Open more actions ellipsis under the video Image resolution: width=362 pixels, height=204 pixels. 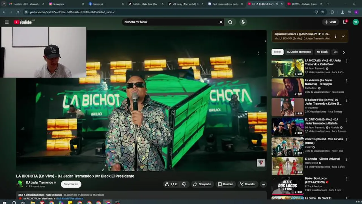pos(263,184)
